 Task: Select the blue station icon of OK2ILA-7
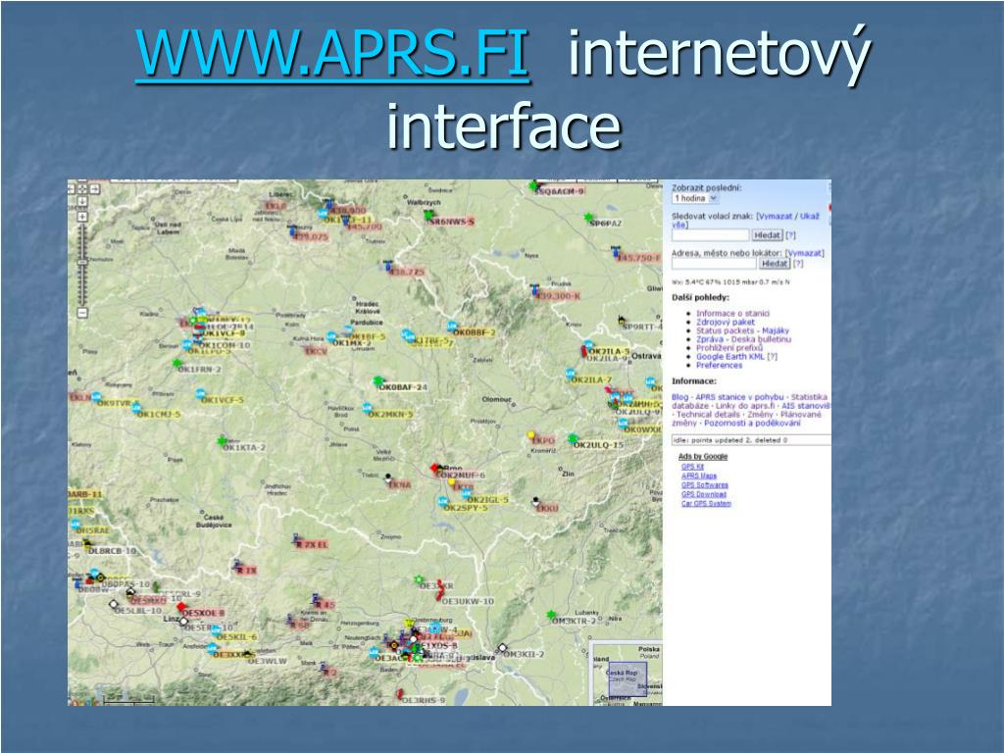click(x=570, y=373)
